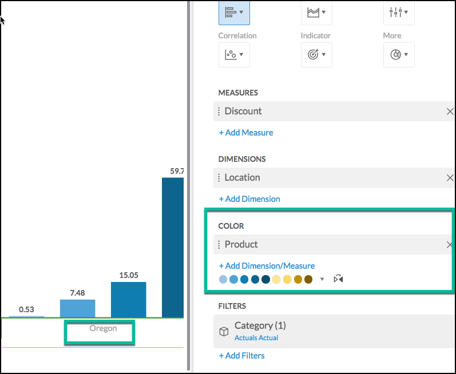
Task: Open the More chart types donut icon
Action: 395,54
